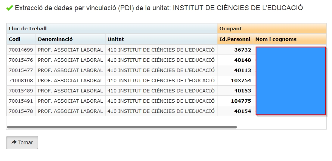This screenshot has width=332, height=161.
Task: Select row with code 70014699
Action: (x=21, y=50)
